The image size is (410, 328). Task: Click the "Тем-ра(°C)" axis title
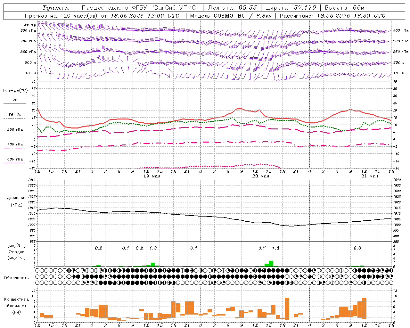15,91
